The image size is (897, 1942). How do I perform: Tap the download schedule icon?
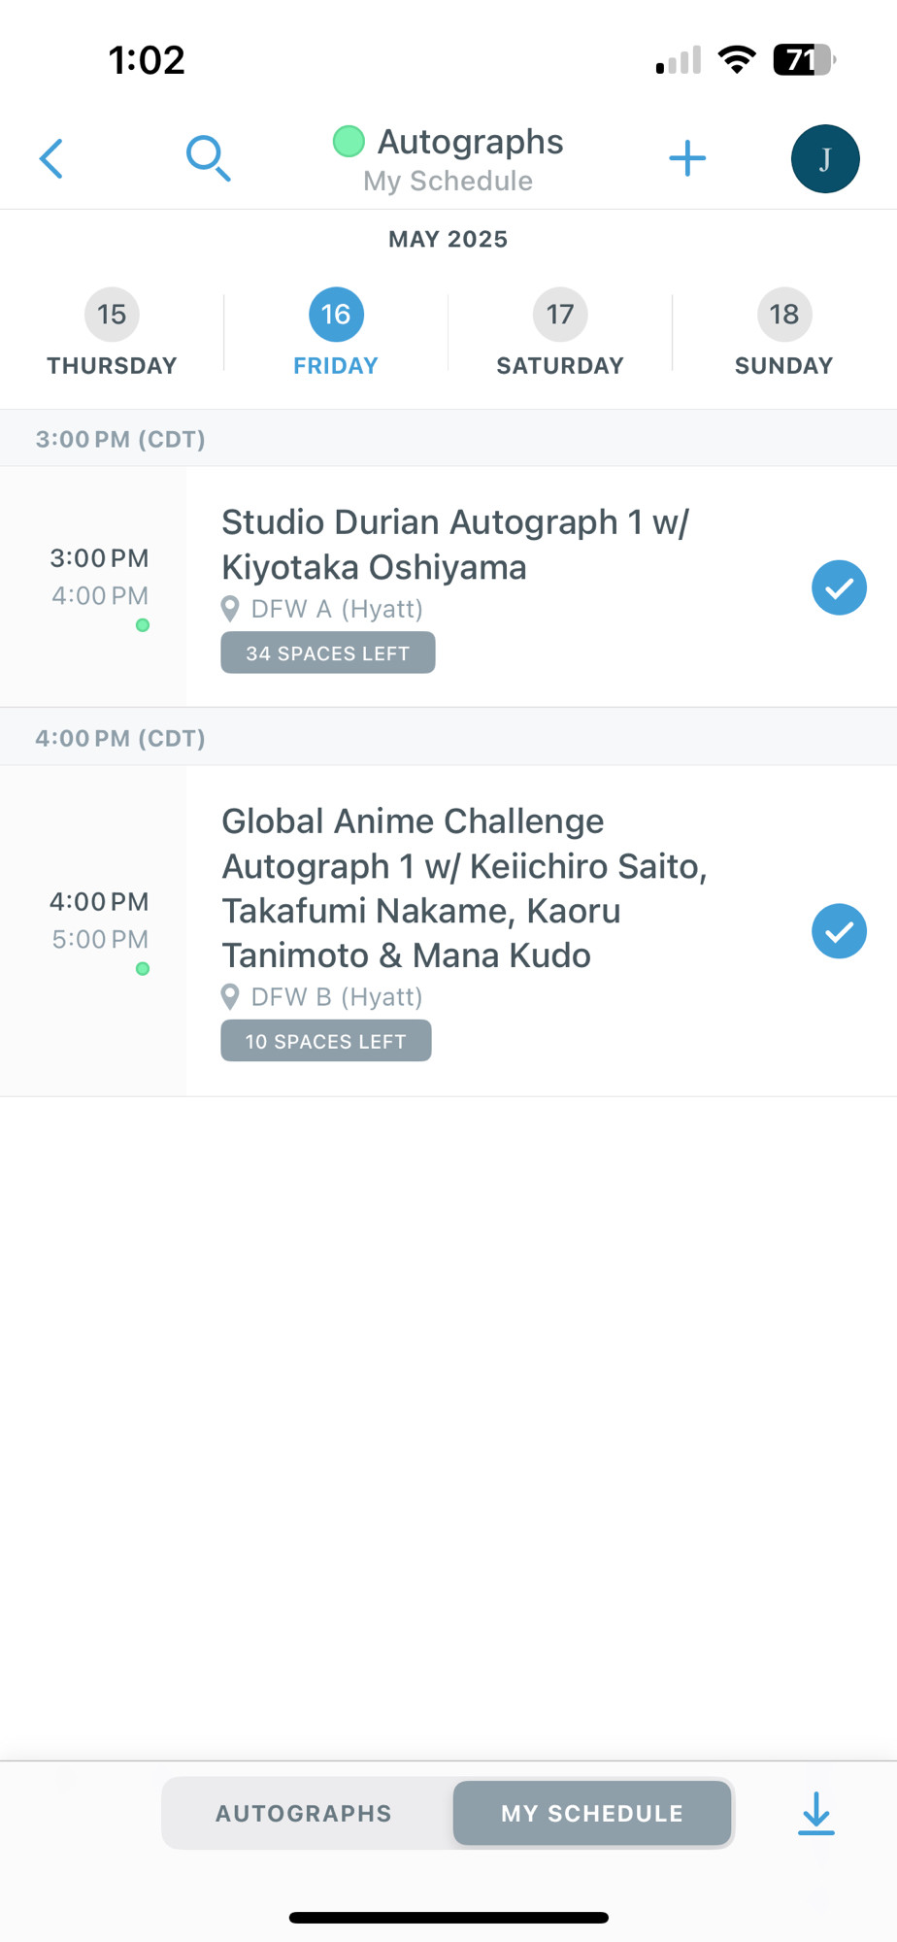[816, 1813]
